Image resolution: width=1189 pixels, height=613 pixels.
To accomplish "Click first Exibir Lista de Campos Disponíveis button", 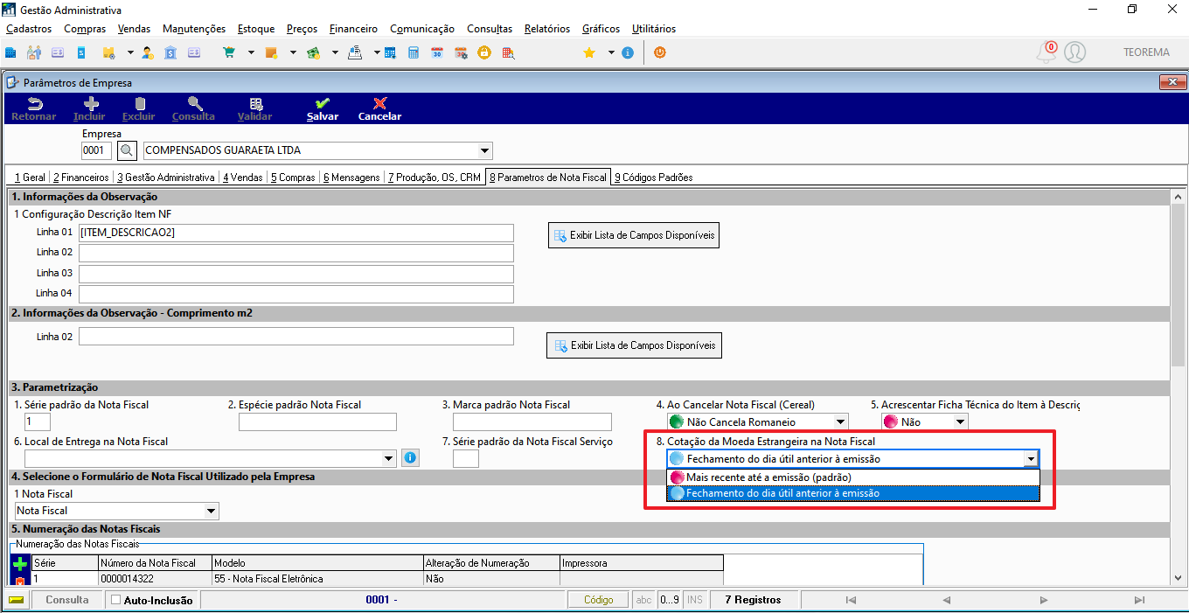I will pos(635,235).
